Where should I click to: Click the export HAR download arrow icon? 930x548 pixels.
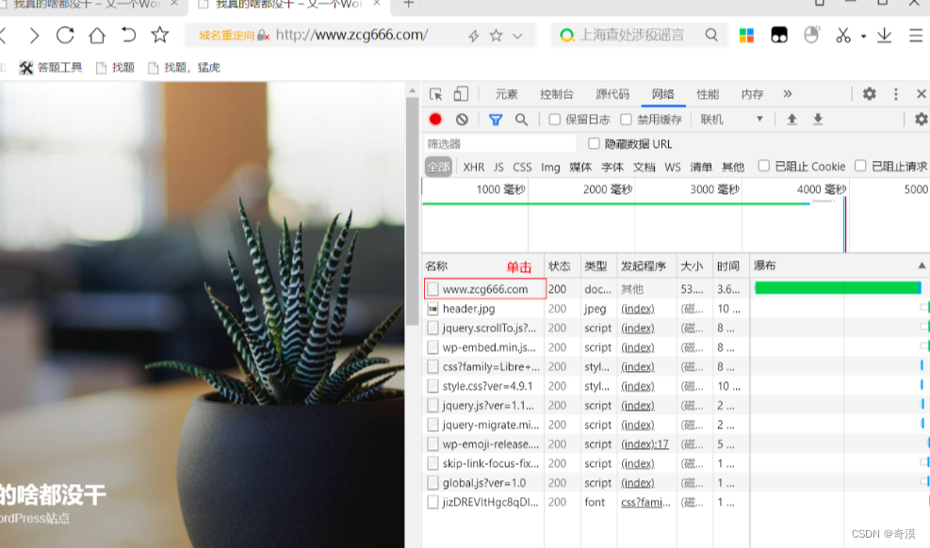coord(818,119)
